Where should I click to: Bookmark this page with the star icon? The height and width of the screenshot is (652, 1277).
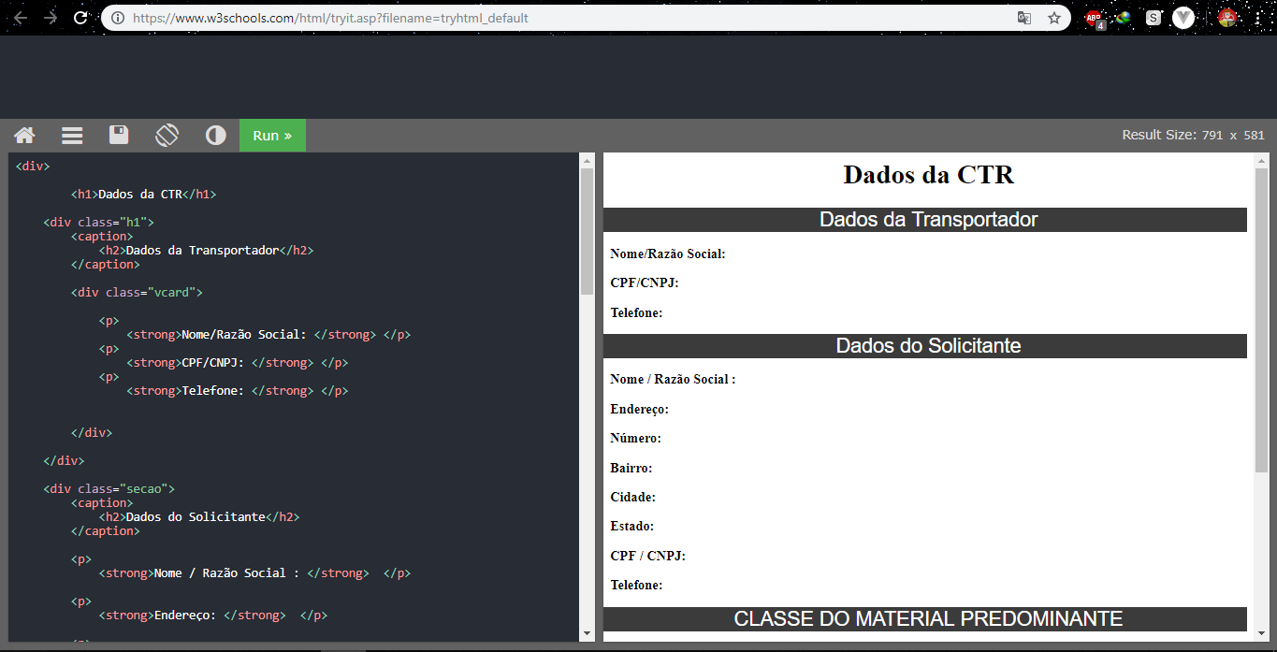pyautogui.click(x=1054, y=18)
